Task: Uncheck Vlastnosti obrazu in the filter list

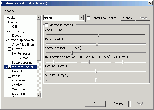Action: pyautogui.click(x=10, y=67)
